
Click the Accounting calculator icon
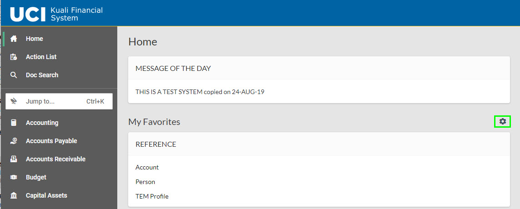pos(14,123)
